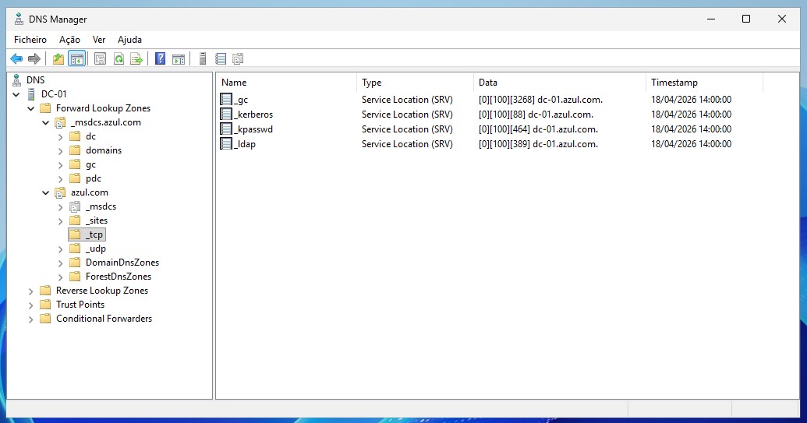Screen dimensions: 807x423
Task: Click the multiple records toolbar icon
Action: point(238,59)
